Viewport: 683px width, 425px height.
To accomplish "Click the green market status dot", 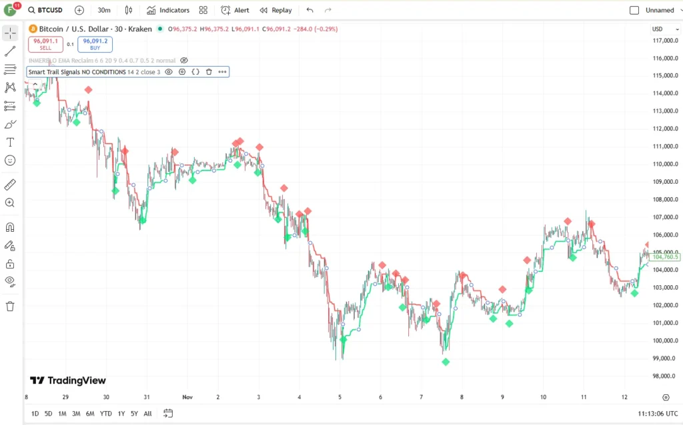I will 160,29.
